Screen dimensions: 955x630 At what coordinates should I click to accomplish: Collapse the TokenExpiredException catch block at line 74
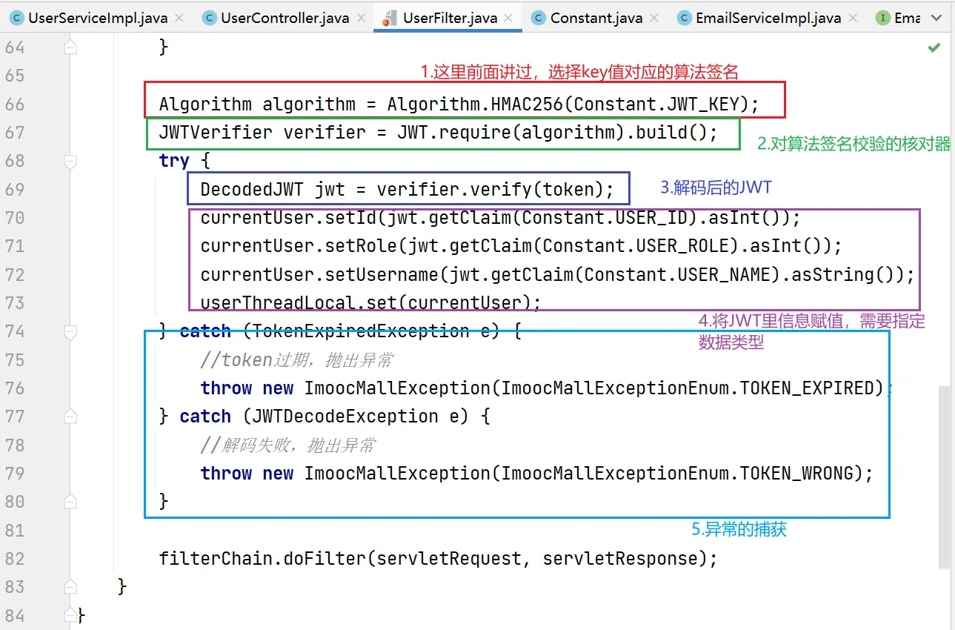click(x=70, y=331)
